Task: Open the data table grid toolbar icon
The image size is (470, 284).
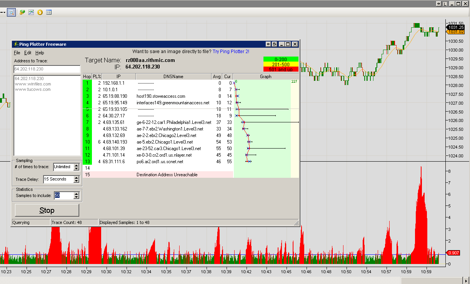Action: (x=49, y=12)
